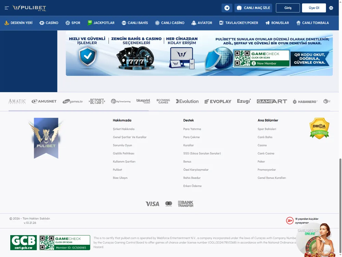Click the Pulibet banner logo in footer

click(x=46, y=138)
